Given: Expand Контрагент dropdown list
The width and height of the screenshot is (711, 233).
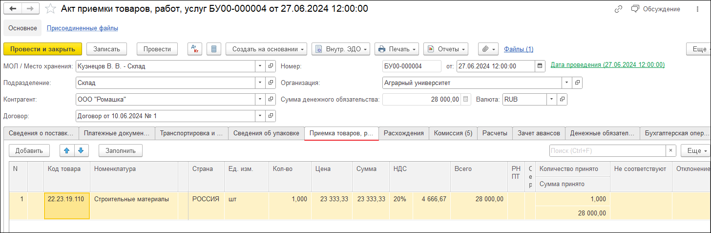Looking at the screenshot, I should (x=260, y=99).
